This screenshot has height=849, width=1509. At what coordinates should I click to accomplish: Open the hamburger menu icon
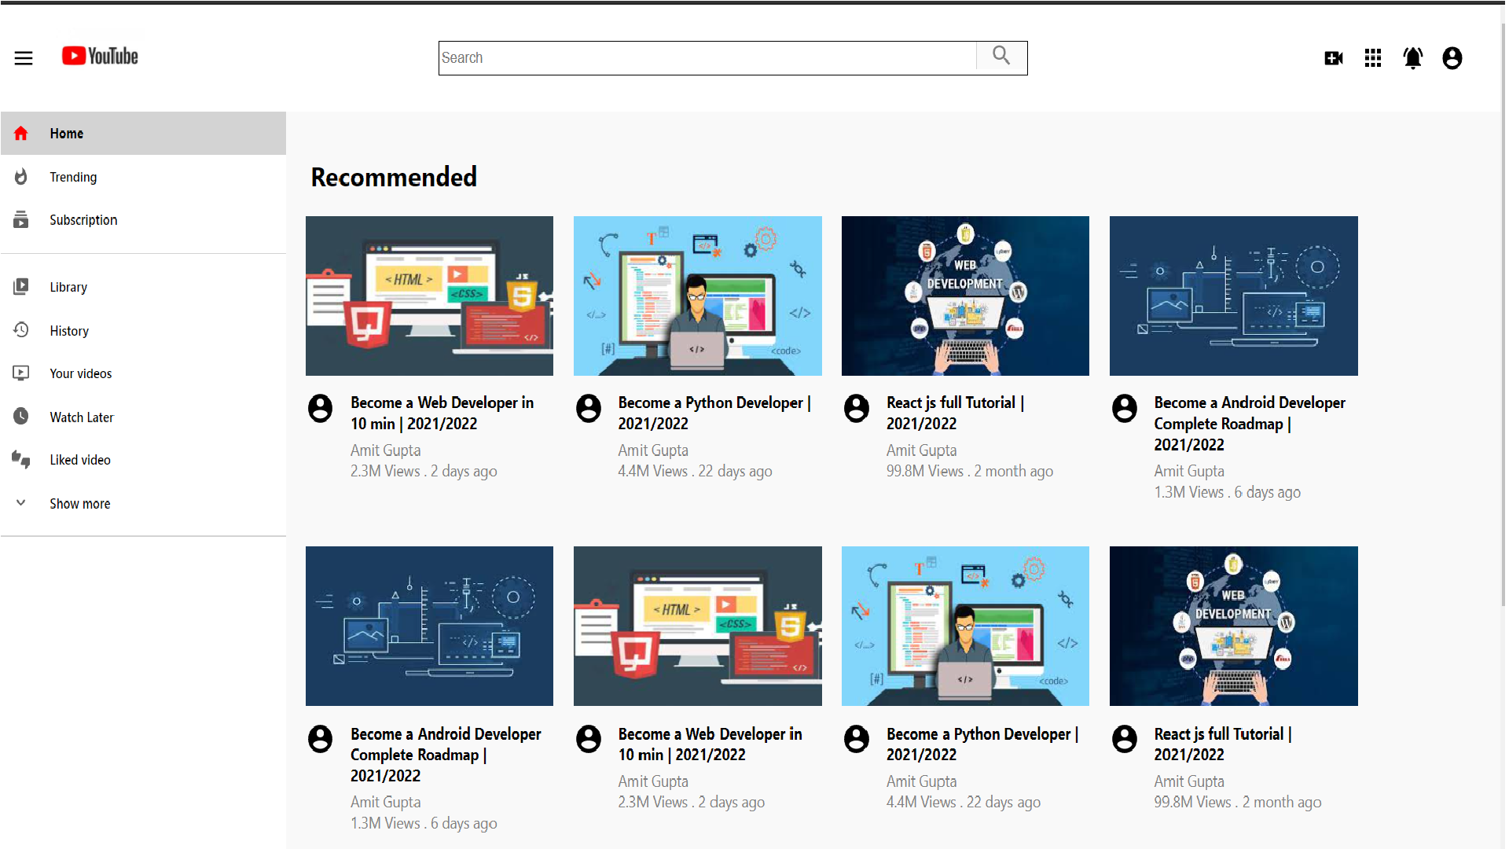24,58
